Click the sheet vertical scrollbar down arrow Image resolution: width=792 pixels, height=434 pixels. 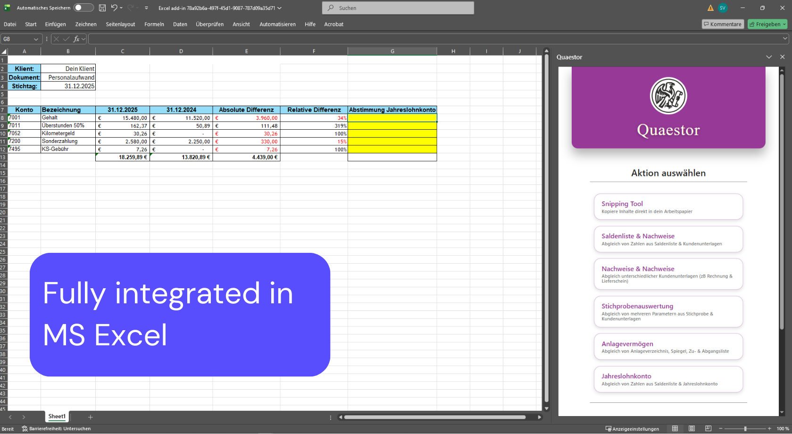click(547, 409)
